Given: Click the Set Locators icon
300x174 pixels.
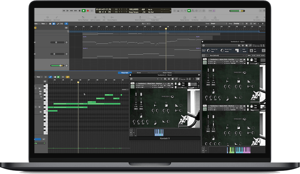Looking at the screenshot, I should (x=257, y=17).
